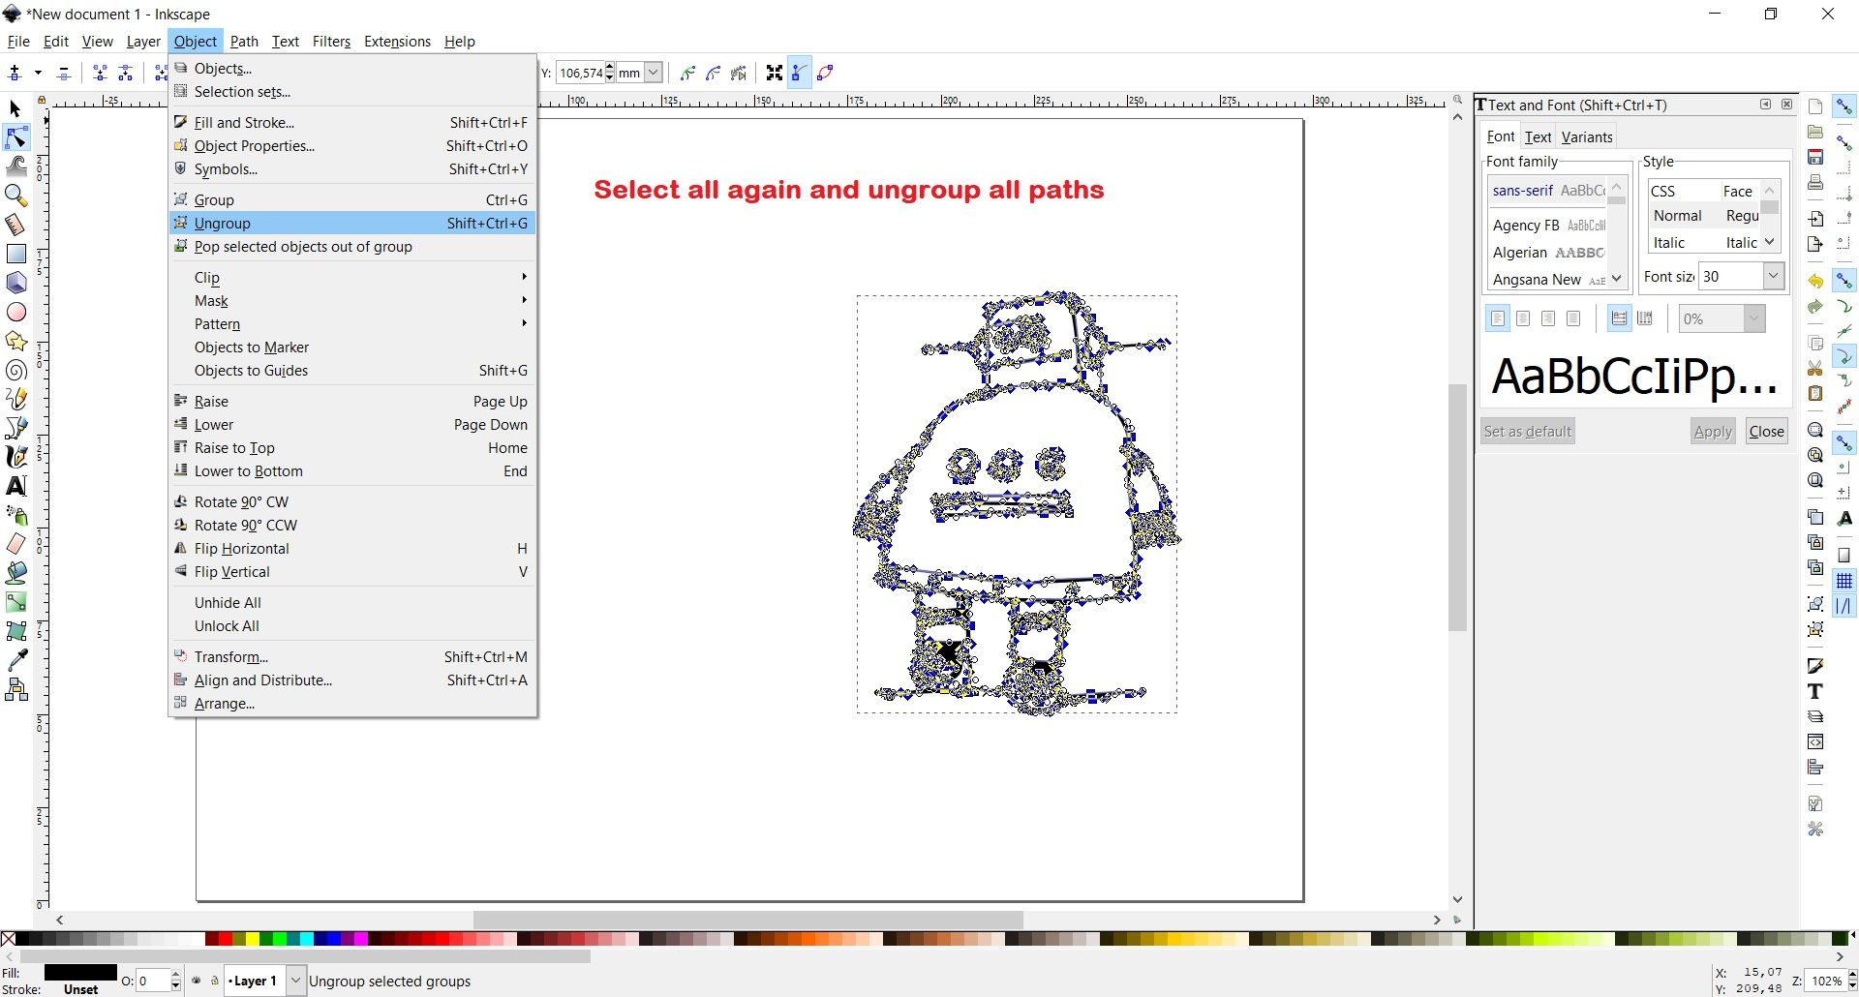Pick the yellow swatch in color palette
Viewport: 1859px width, 997px height.
253,939
